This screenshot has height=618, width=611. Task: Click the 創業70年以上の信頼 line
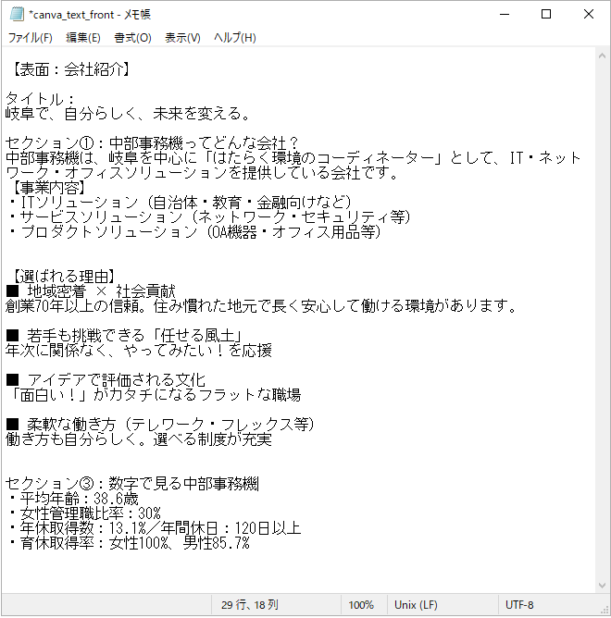(261, 306)
